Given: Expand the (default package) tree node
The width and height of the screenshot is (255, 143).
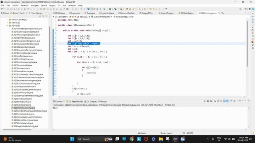Looking at the screenshot, I should tap(7, 19).
